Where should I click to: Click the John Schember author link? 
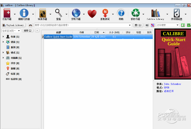pyautogui.click(x=172, y=84)
